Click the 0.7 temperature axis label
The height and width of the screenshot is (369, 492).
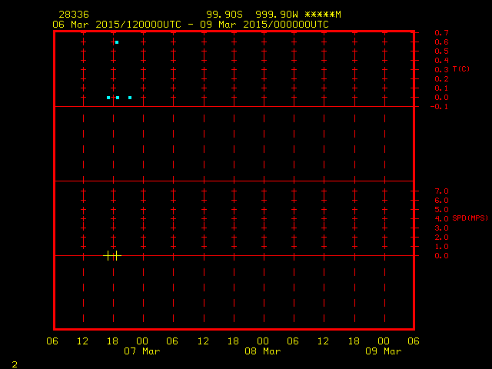[x=441, y=32]
